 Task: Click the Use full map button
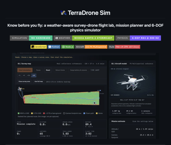click(x=39, y=81)
